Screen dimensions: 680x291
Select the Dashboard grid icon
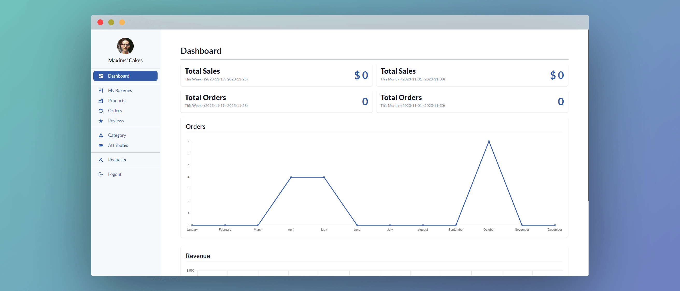tap(101, 76)
